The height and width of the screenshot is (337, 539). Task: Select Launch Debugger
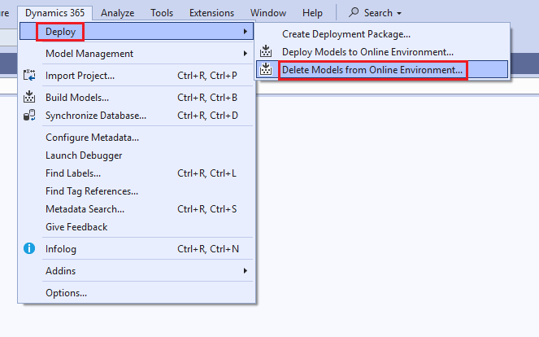[84, 155]
